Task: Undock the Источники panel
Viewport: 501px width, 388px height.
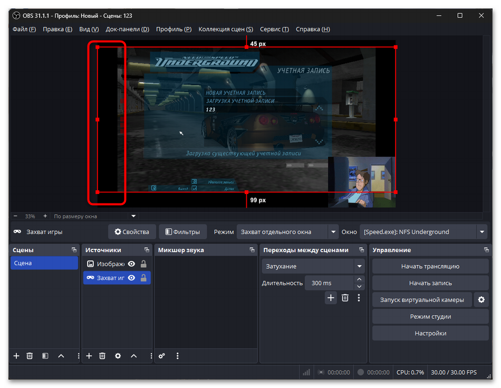Action: [147, 250]
